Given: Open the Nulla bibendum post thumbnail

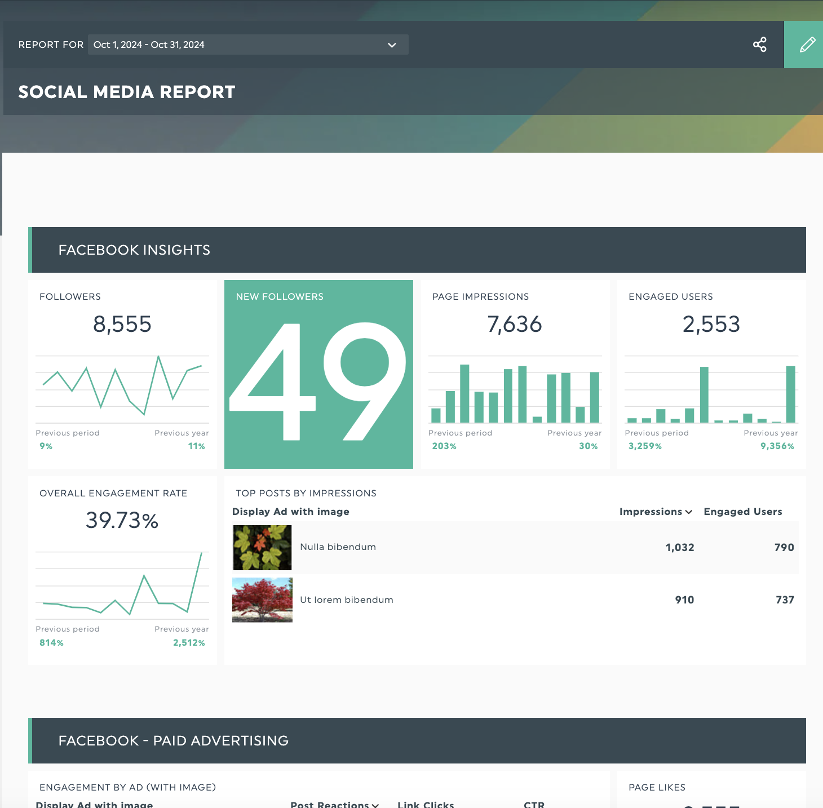Looking at the screenshot, I should click(x=262, y=548).
